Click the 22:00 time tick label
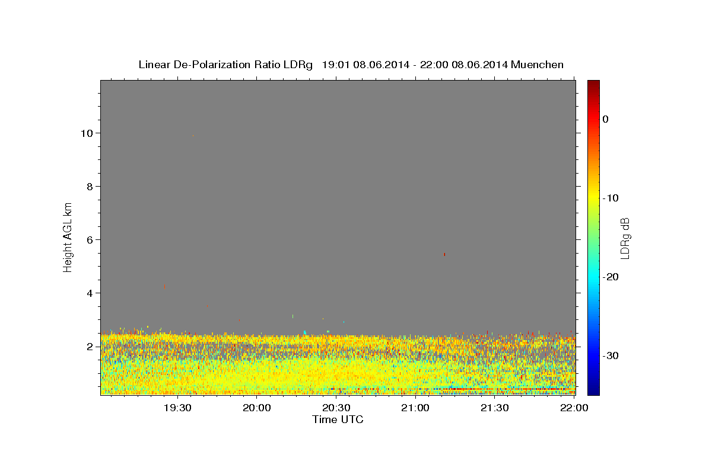This screenshot has width=712, height=474. (574, 408)
